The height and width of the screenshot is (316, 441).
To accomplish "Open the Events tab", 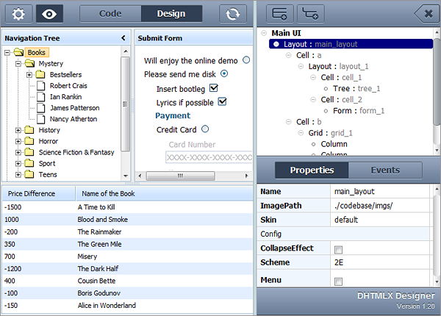I will tap(385, 170).
